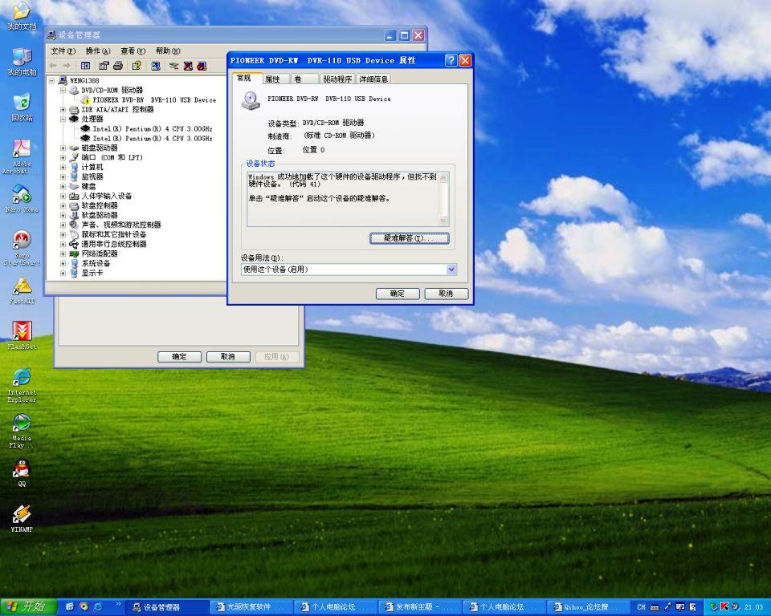The width and height of the screenshot is (771, 616).
Task: Click the Help toolbar icon with question mark
Action: (x=137, y=66)
